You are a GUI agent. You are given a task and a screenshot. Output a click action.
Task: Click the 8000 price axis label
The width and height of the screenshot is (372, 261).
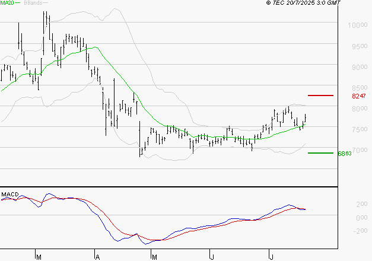[360, 109]
